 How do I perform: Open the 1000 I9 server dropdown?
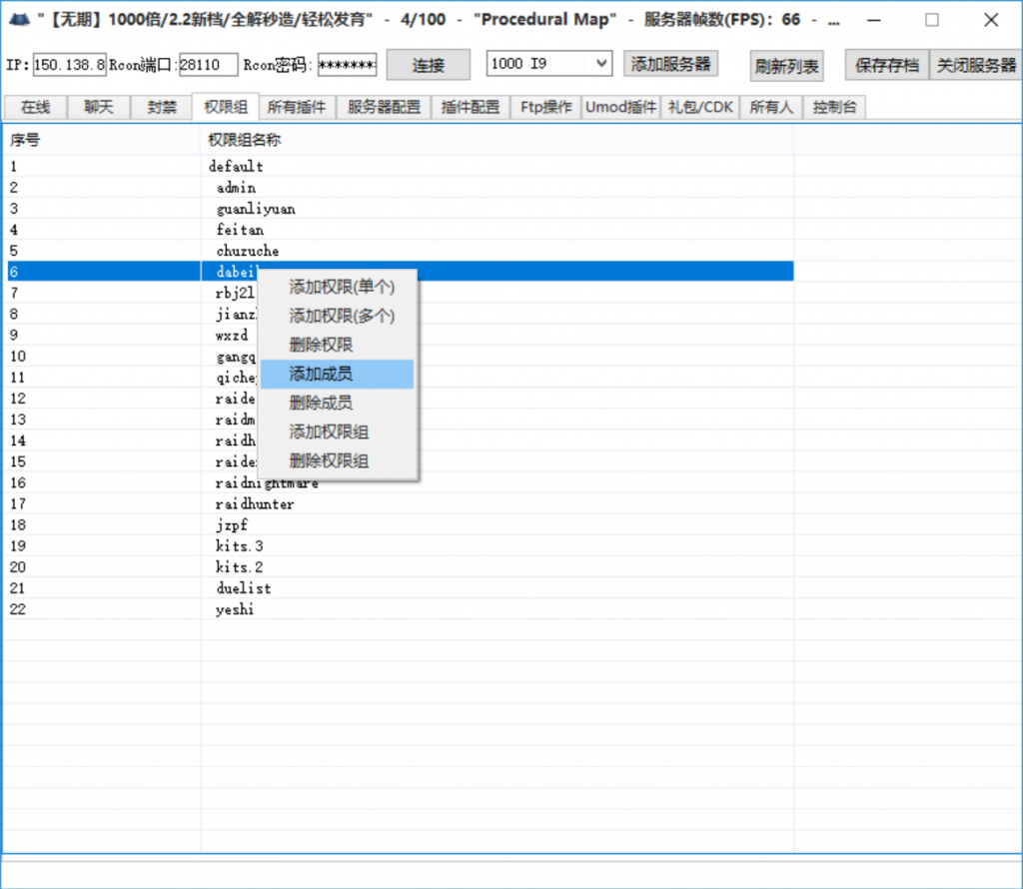click(548, 64)
